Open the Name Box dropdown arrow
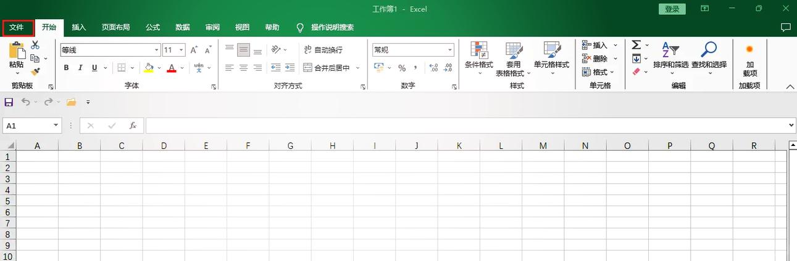The image size is (797, 261). point(56,126)
